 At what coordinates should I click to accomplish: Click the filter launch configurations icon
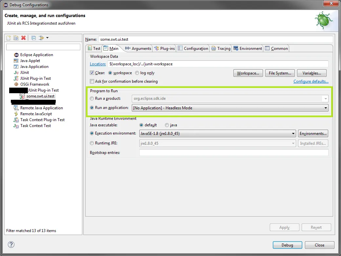pos(41,38)
